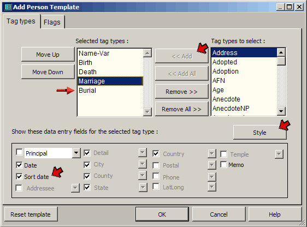This screenshot has width=307, height=227.
Task: Open the Principal dropdown arrow
Action: [x=76, y=153]
